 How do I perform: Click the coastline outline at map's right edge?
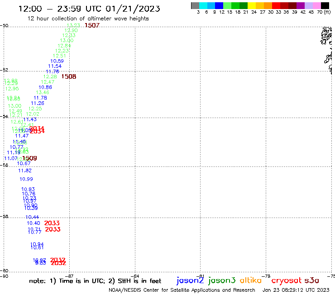327,50
